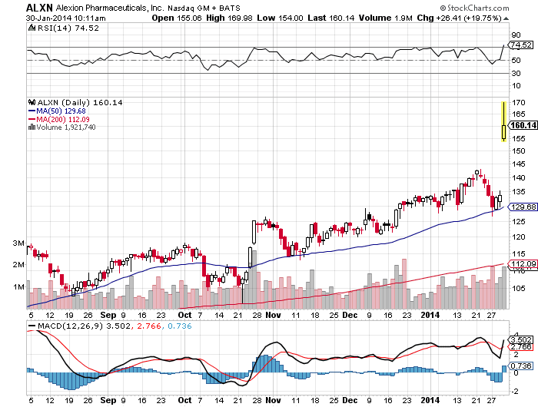The width and height of the screenshot is (538, 407).
Task: Click the 30-Jan-2014 10:11am timestamp
Action: point(66,18)
